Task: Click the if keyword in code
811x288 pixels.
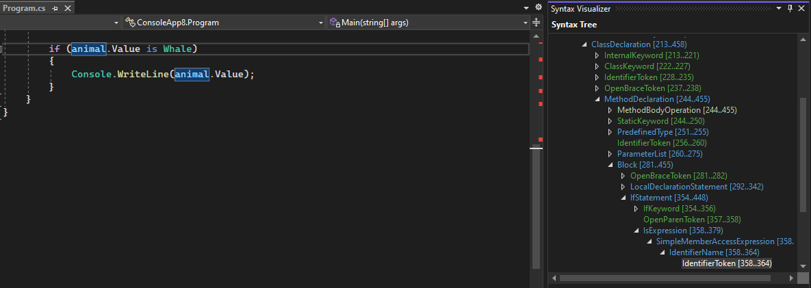Action: click(54, 49)
